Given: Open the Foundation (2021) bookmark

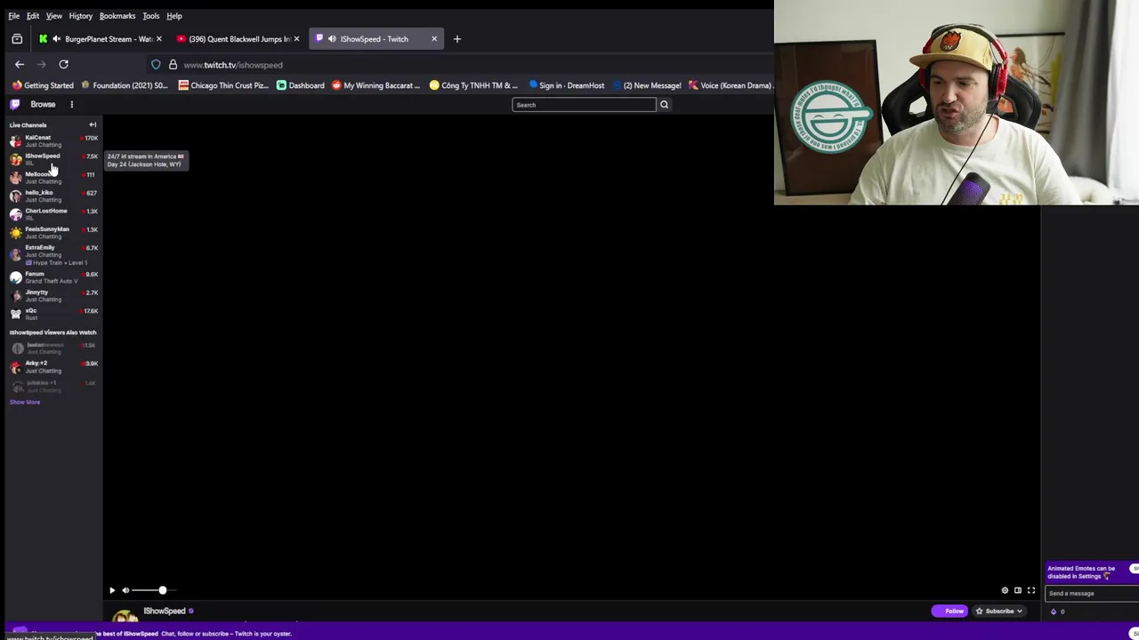Looking at the screenshot, I should tap(125, 85).
